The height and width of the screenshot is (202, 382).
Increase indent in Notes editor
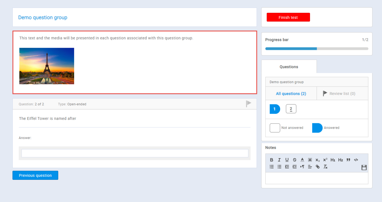(x=295, y=166)
